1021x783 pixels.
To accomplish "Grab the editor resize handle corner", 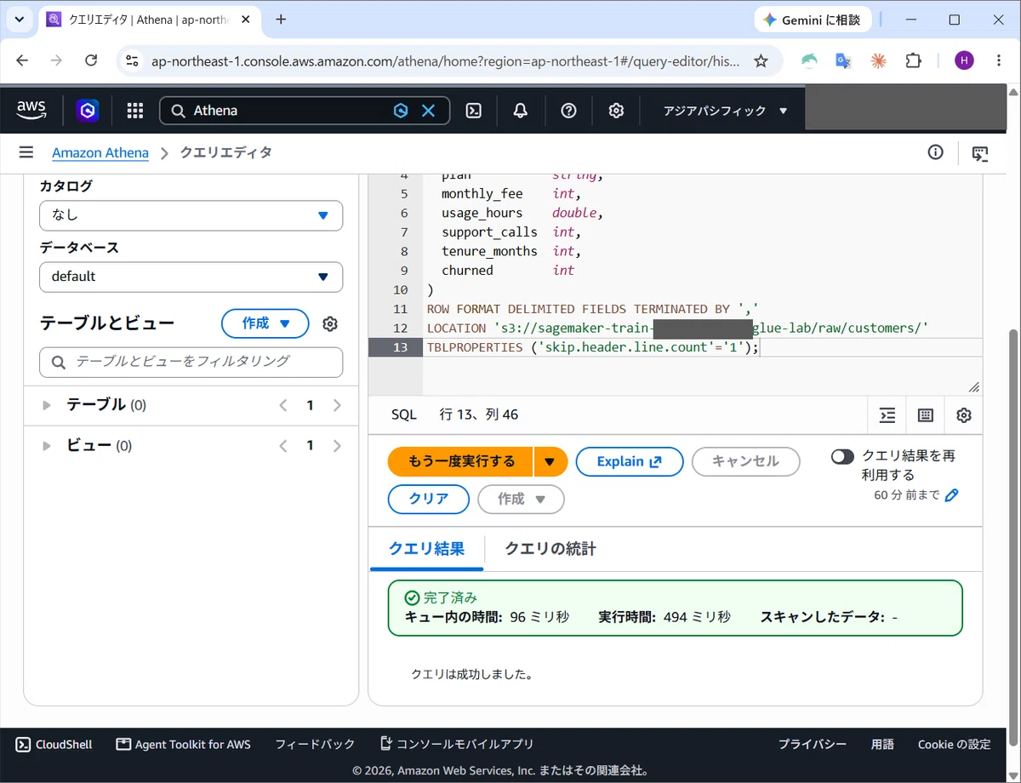I will (x=973, y=387).
